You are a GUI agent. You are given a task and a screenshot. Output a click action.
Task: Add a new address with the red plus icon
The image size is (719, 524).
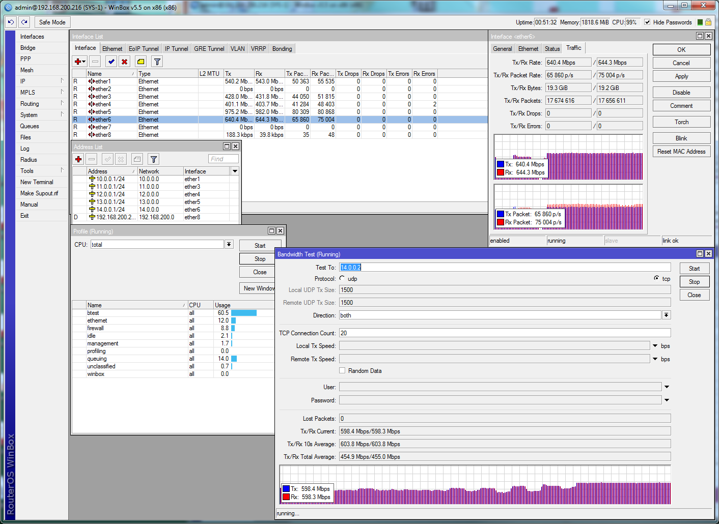coord(78,159)
